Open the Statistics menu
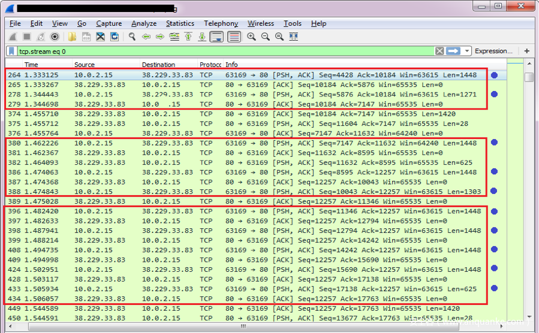 click(180, 23)
